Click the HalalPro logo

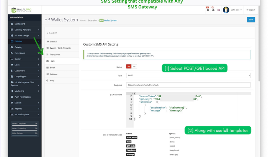pos(21,10)
